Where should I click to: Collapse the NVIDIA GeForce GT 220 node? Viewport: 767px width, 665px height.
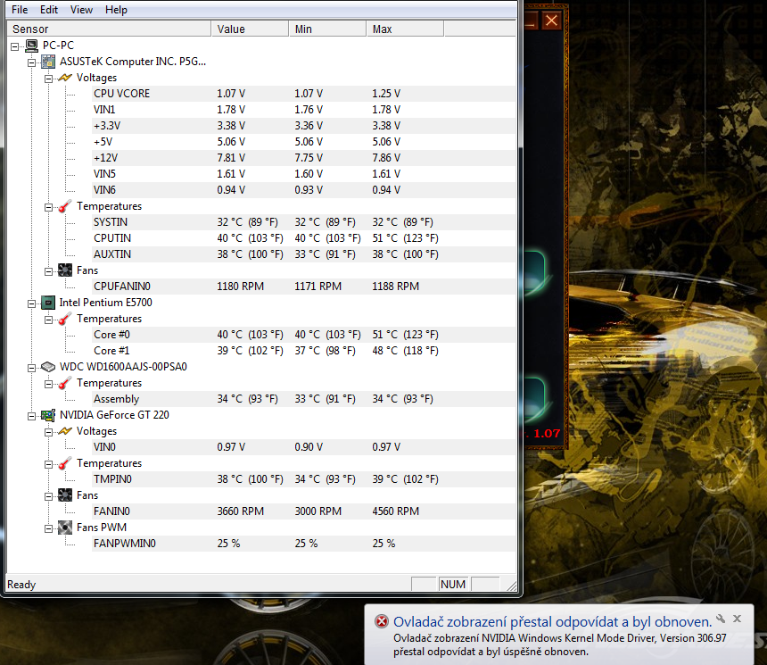click(32, 416)
